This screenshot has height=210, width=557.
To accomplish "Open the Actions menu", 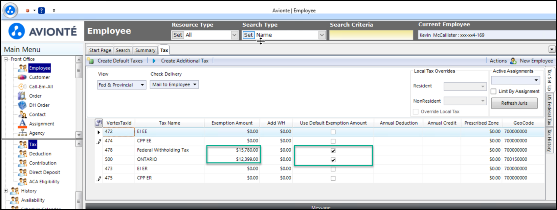I will [498, 61].
